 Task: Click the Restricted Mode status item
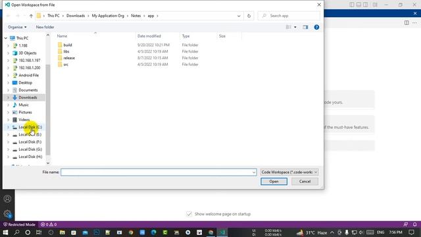pos(19,224)
